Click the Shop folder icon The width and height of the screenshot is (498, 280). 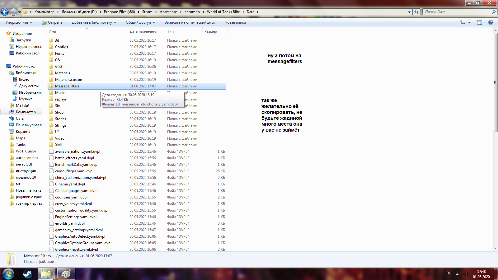(51, 112)
